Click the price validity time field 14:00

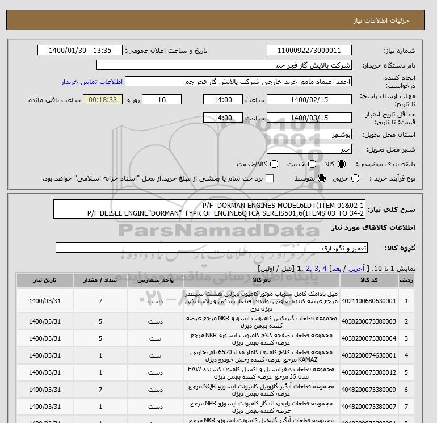[x=223, y=118]
